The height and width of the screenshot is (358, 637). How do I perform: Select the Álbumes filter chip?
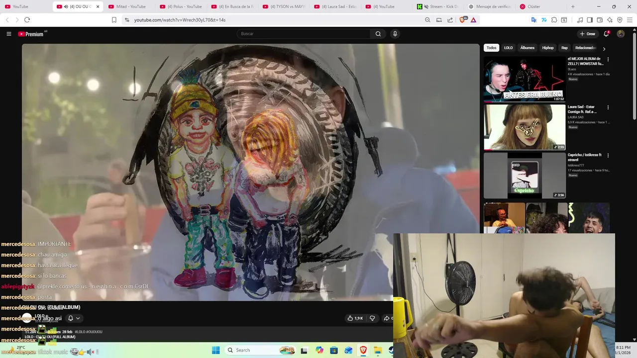coord(527,48)
